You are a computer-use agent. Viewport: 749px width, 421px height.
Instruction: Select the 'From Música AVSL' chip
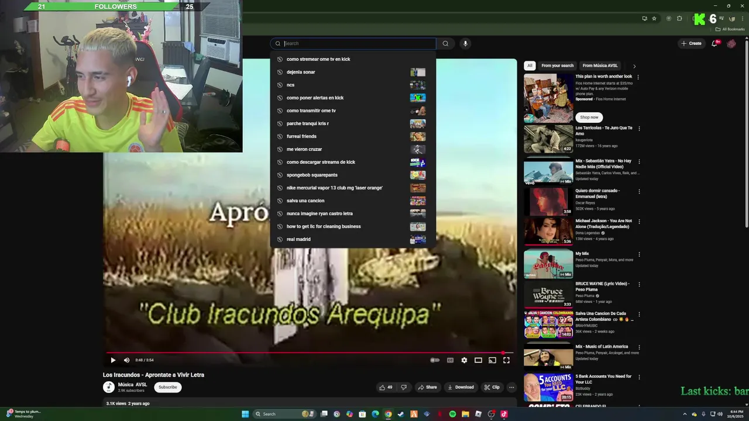pyautogui.click(x=600, y=66)
